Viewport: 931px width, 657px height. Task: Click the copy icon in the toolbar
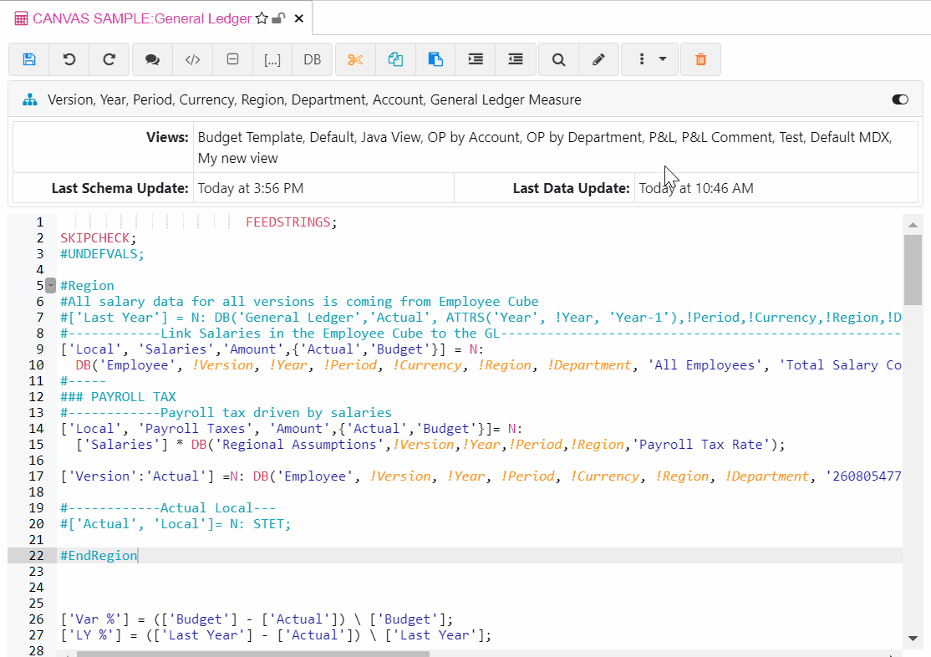click(x=395, y=59)
